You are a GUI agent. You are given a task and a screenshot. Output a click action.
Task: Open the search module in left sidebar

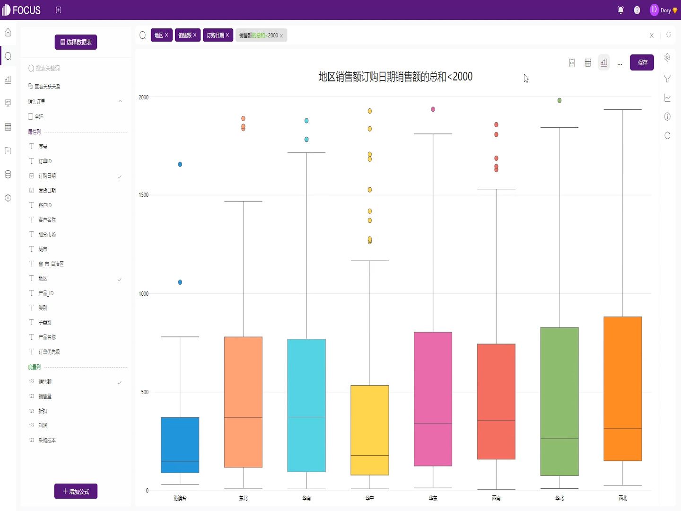pos(8,56)
